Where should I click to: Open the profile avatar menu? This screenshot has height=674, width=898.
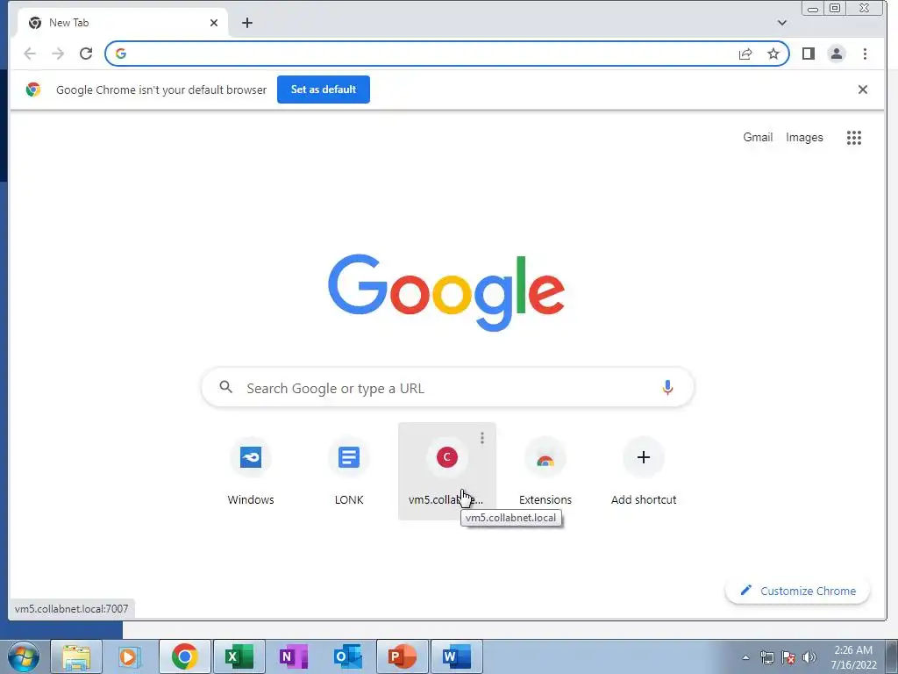point(836,54)
